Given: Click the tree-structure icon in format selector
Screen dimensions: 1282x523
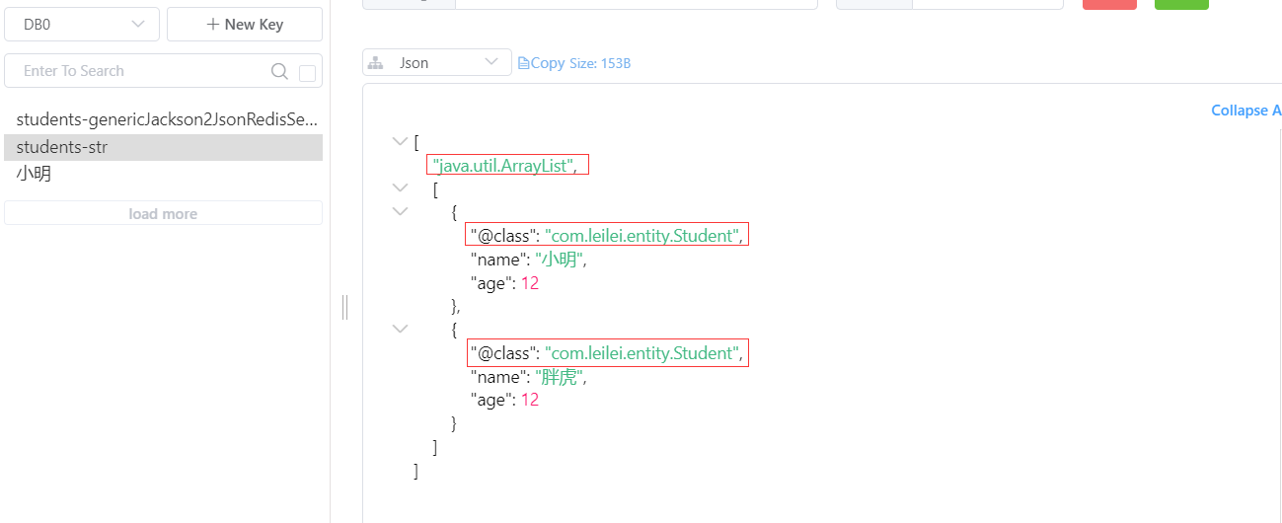Looking at the screenshot, I should click(375, 63).
